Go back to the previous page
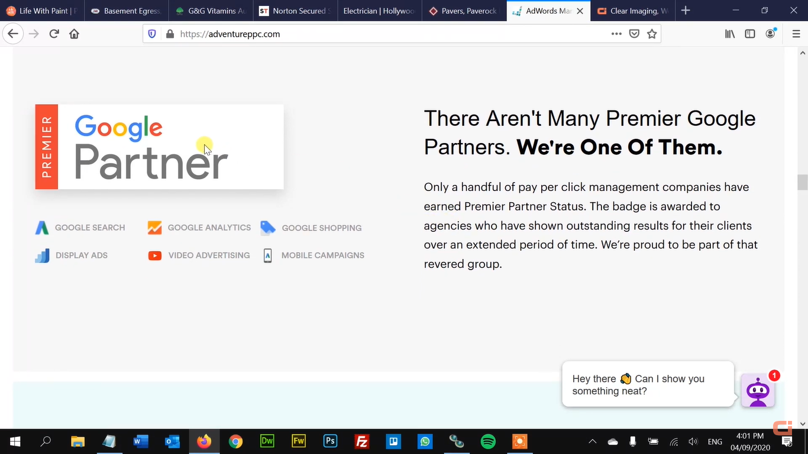This screenshot has width=808, height=454. click(13, 34)
